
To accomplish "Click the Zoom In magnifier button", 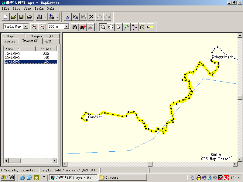I will click(x=34, y=27).
